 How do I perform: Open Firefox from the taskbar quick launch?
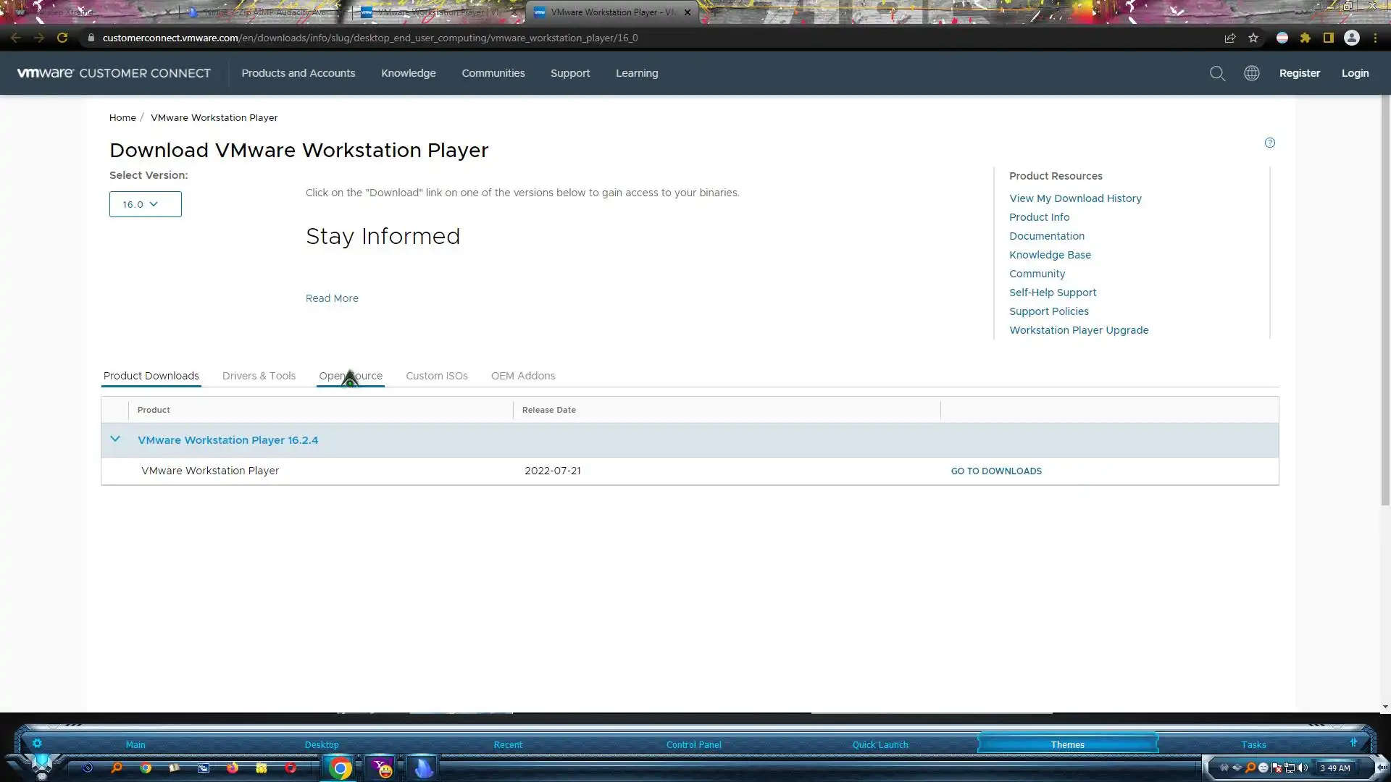pos(232,768)
